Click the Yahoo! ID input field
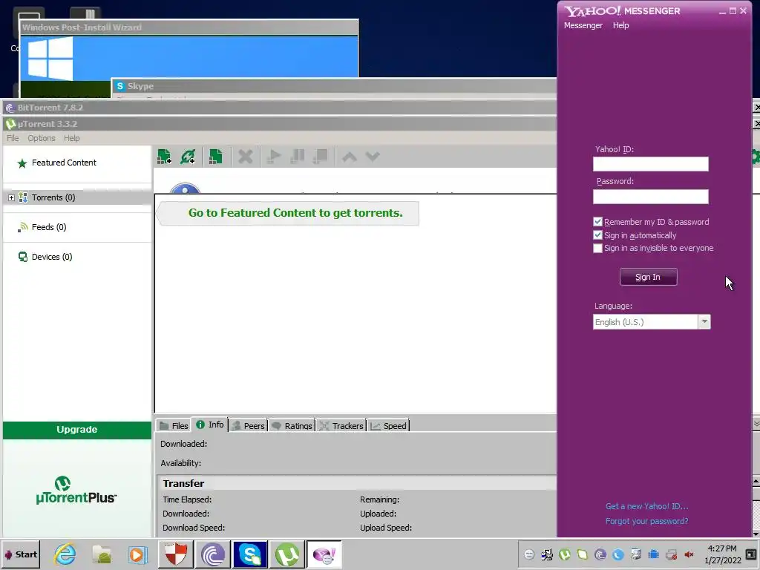 pyautogui.click(x=650, y=164)
